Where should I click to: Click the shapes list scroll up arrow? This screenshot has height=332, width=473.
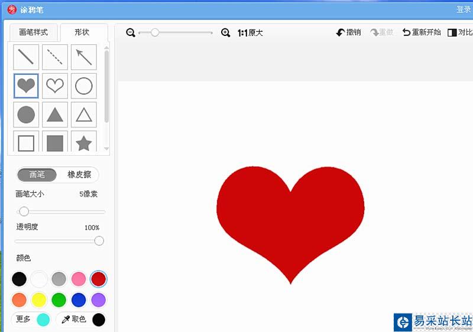point(106,48)
